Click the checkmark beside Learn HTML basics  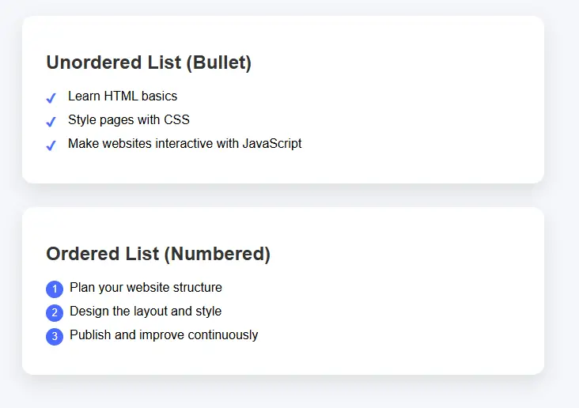pos(51,98)
